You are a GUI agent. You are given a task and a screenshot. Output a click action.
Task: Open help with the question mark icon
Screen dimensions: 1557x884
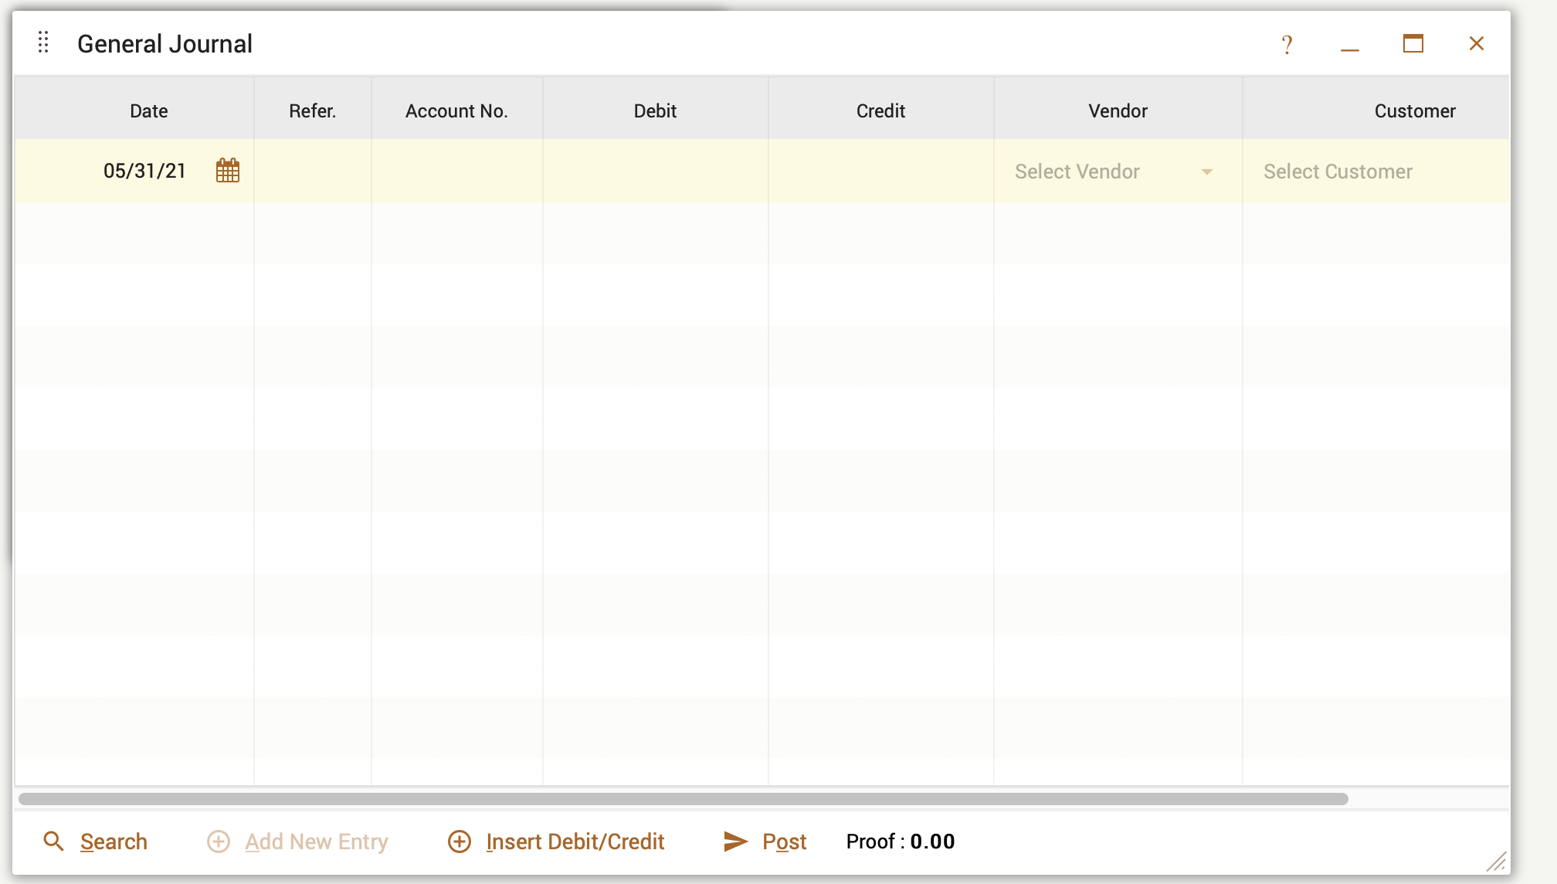click(x=1287, y=44)
